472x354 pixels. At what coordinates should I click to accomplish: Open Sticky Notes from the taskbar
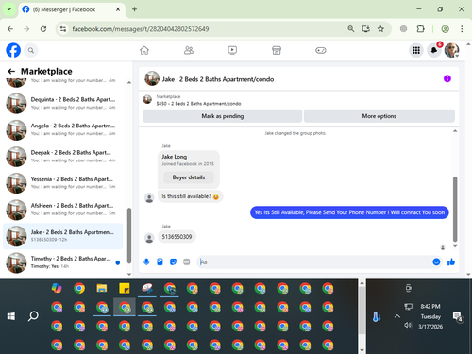125,288
